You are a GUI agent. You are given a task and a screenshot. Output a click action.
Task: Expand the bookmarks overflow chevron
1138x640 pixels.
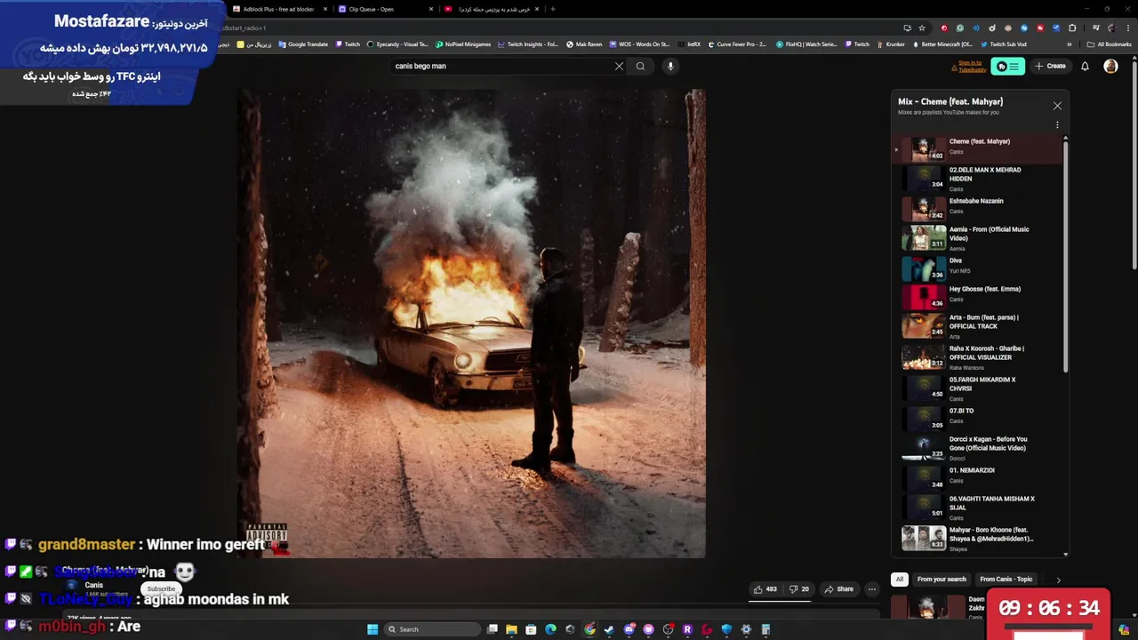click(1070, 44)
